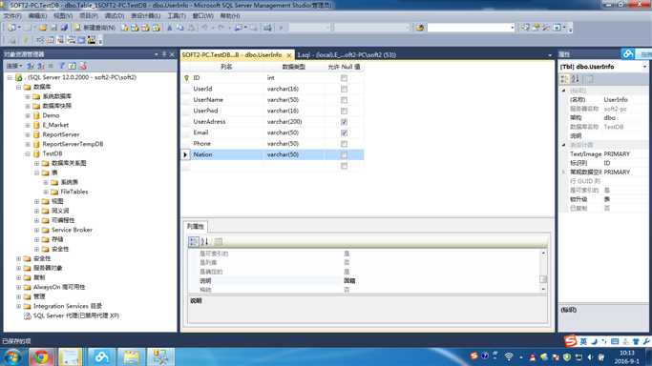The height and width of the screenshot is (366, 652).
Task: Expand the ReportServerTempDB database node
Action: pyautogui.click(x=28, y=144)
